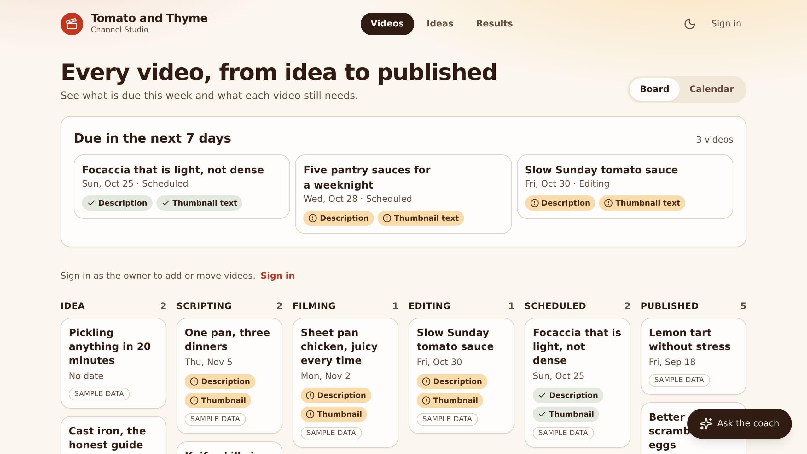This screenshot has width=807, height=454.
Task: Click Description warning chip on One pan, three dinners
Action: click(220, 381)
